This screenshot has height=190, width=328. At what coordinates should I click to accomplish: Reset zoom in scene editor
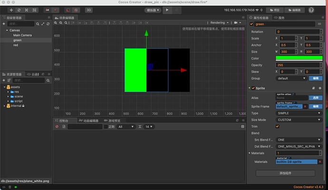point(66,23)
